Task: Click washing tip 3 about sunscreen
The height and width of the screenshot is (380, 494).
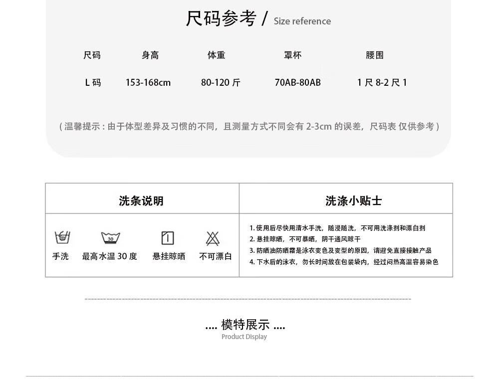Action: (341, 250)
